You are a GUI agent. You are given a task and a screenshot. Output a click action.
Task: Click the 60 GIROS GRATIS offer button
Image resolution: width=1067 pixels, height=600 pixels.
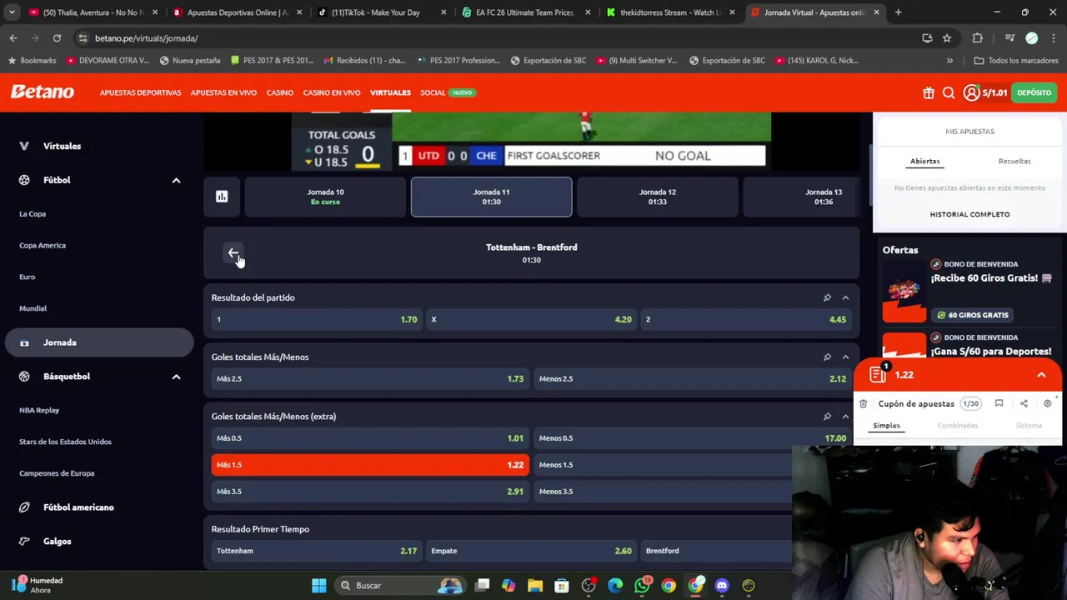[x=972, y=315]
